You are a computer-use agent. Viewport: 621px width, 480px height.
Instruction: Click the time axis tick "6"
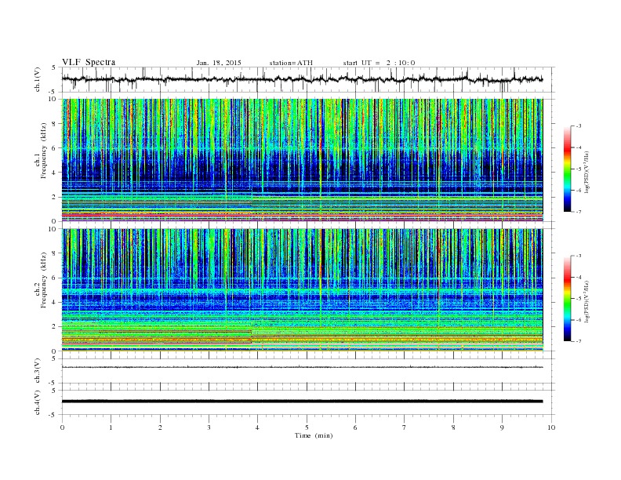click(355, 427)
